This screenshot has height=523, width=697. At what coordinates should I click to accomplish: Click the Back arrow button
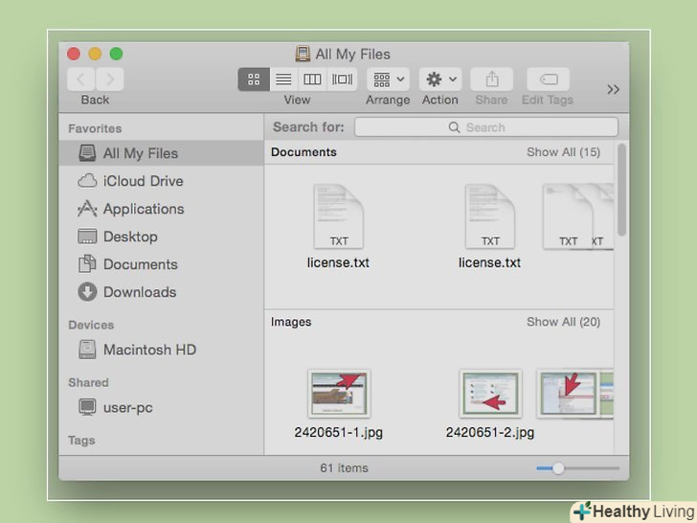(81, 80)
